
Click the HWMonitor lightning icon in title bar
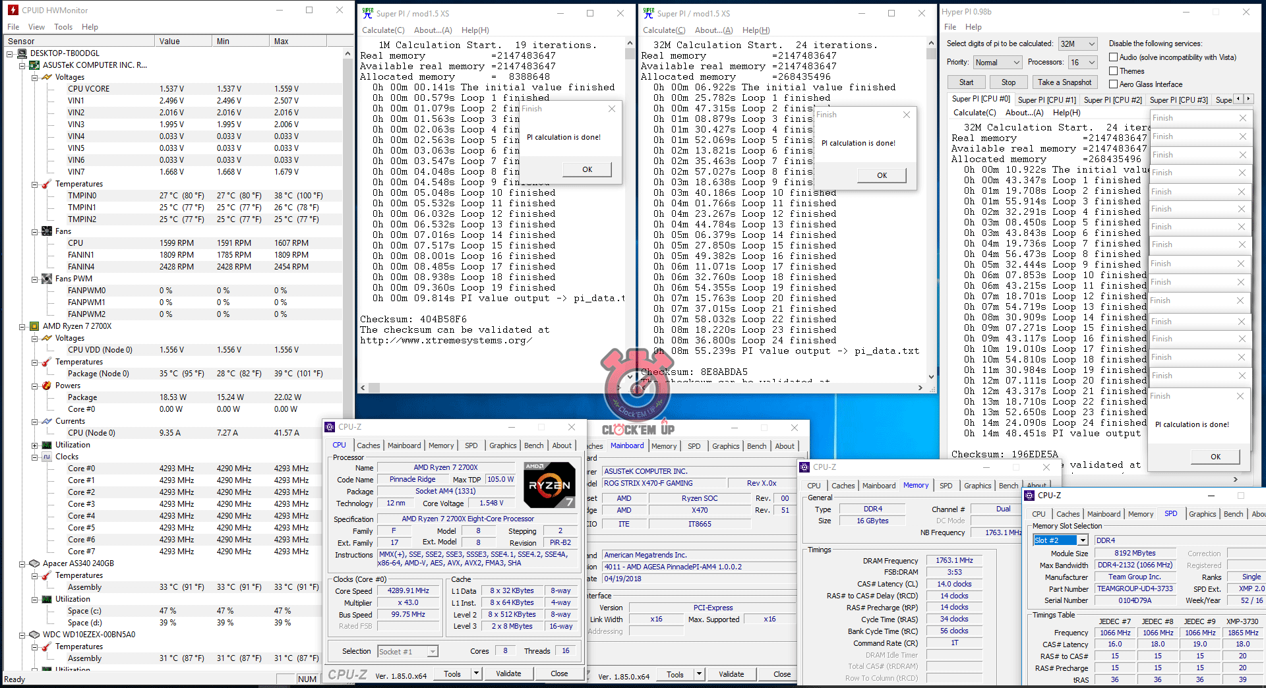point(13,10)
